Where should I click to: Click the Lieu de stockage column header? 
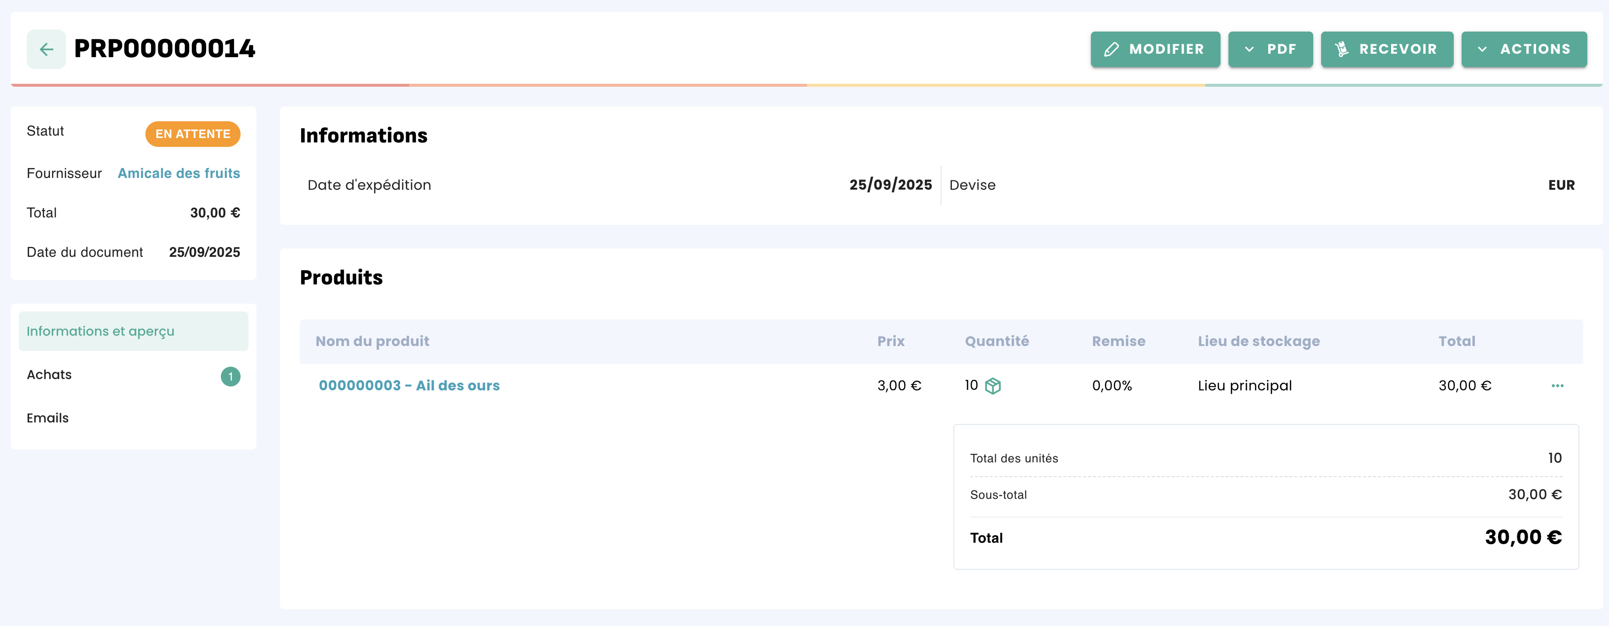click(1258, 341)
